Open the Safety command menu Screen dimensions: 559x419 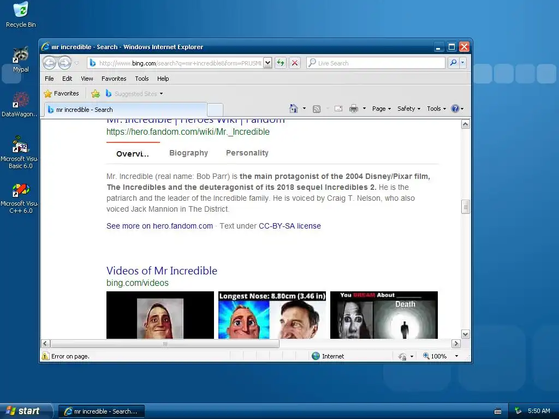tap(409, 109)
